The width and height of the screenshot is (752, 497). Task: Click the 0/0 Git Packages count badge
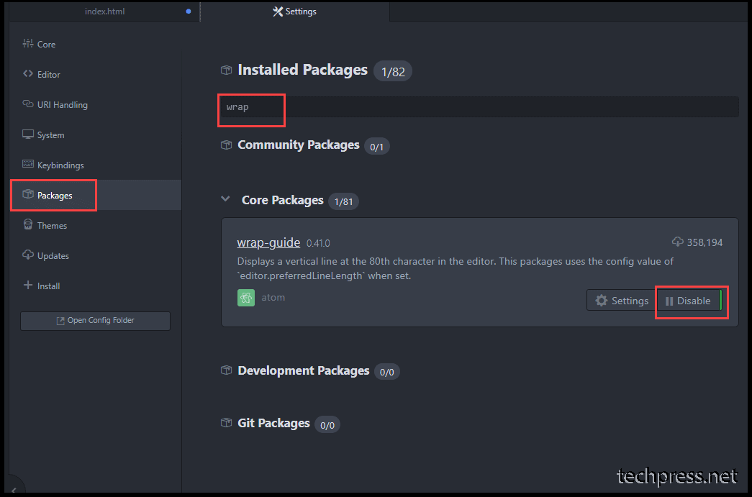coord(327,425)
